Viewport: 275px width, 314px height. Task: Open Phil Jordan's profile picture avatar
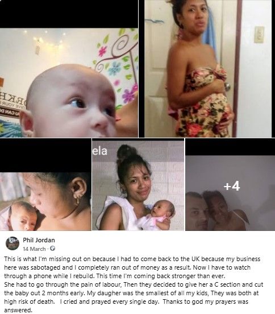[x=13, y=243]
